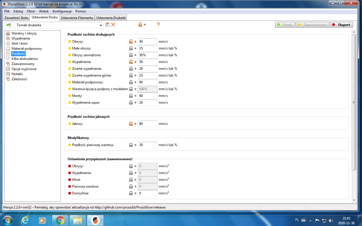Enable Ekspert mode

click(341, 25)
